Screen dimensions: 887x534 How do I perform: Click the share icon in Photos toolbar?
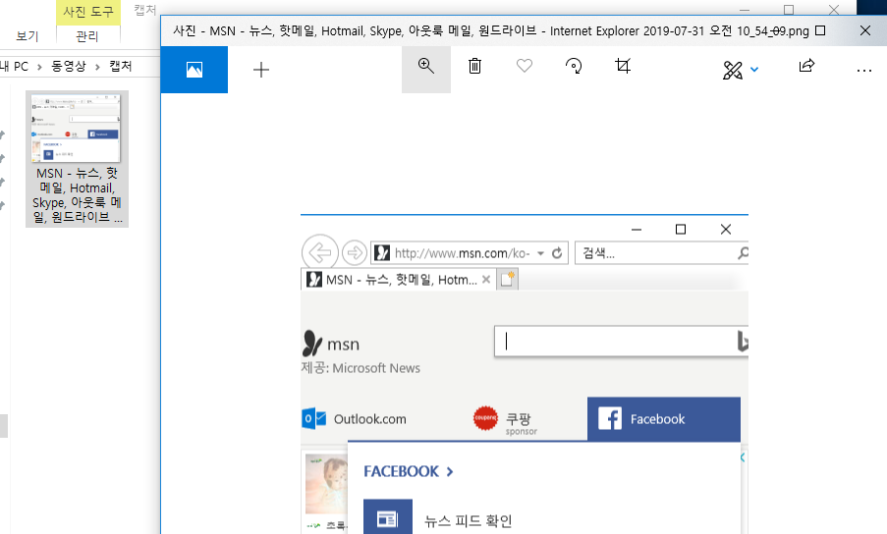(x=806, y=68)
